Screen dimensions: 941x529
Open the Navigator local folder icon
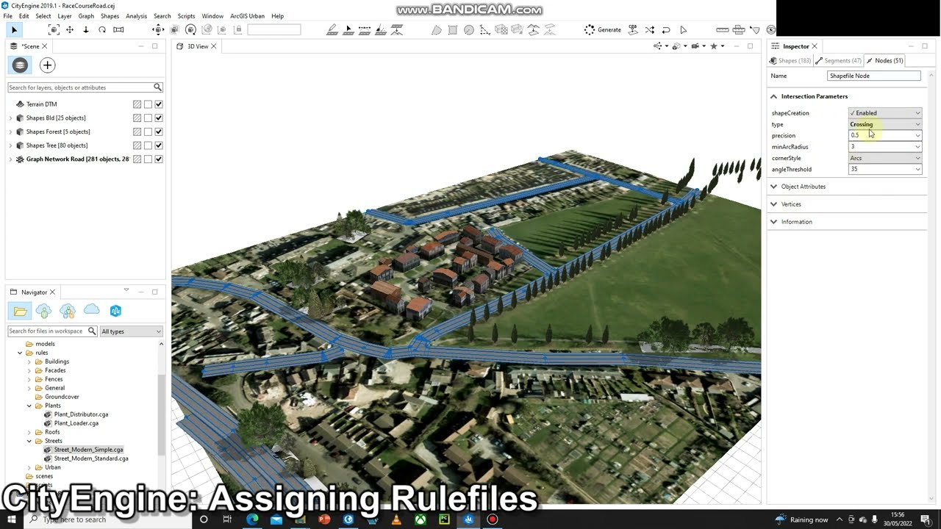click(x=20, y=311)
